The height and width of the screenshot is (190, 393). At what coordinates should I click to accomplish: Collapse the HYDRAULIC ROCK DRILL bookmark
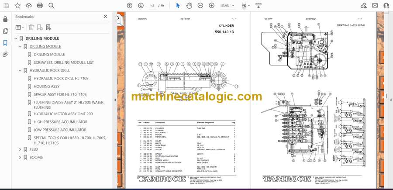(x=20, y=71)
